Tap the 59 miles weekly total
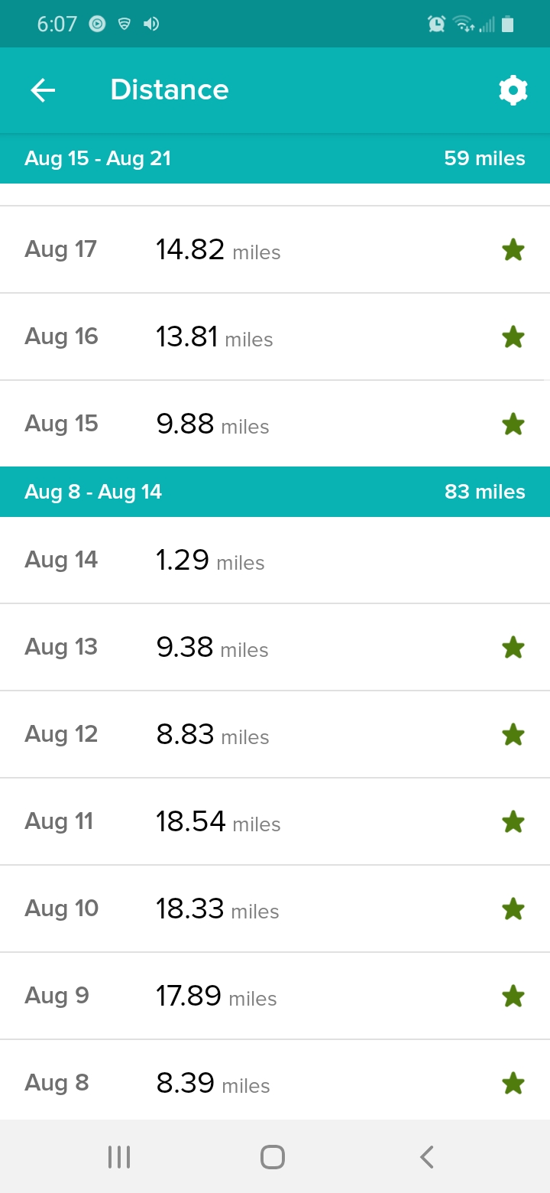Viewport: 550px width, 1193px height. 484,159
